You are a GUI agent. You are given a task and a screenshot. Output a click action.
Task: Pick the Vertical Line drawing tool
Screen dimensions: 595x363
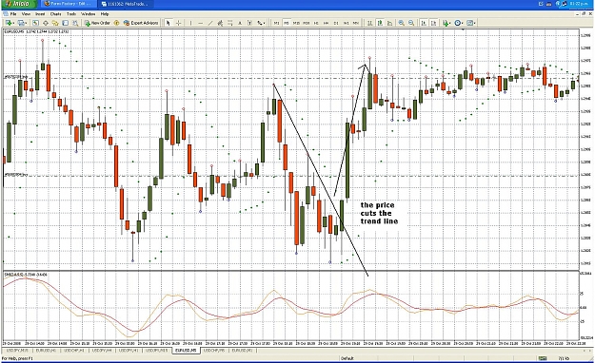pos(190,23)
